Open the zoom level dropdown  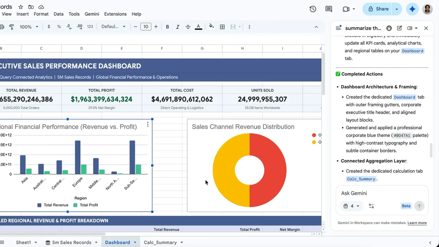[x=29, y=27]
